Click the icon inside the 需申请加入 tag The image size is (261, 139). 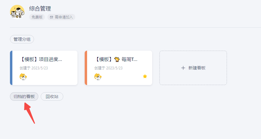tap(52, 17)
